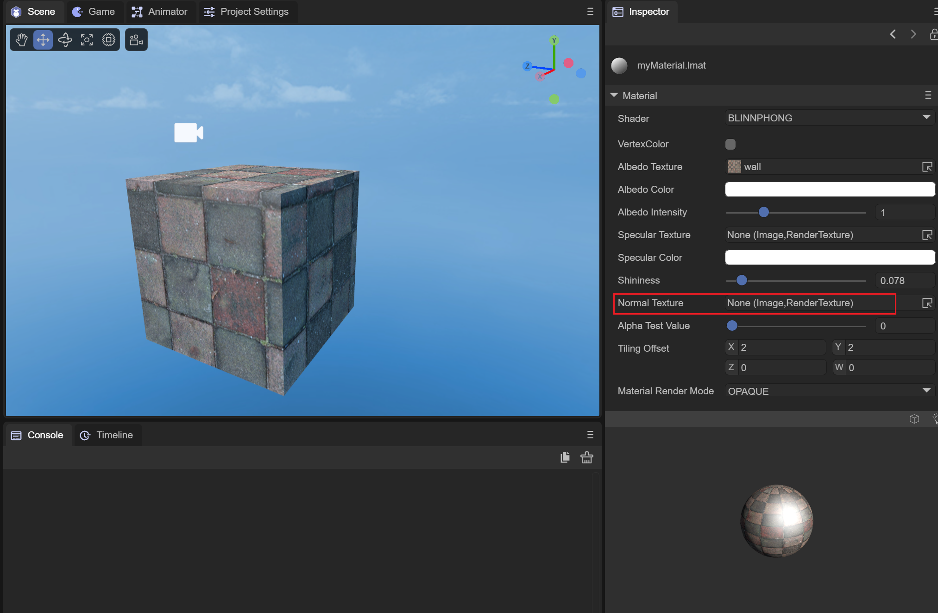Toggle preview mesh cube icon
This screenshot has height=613, width=938.
pyautogui.click(x=914, y=419)
